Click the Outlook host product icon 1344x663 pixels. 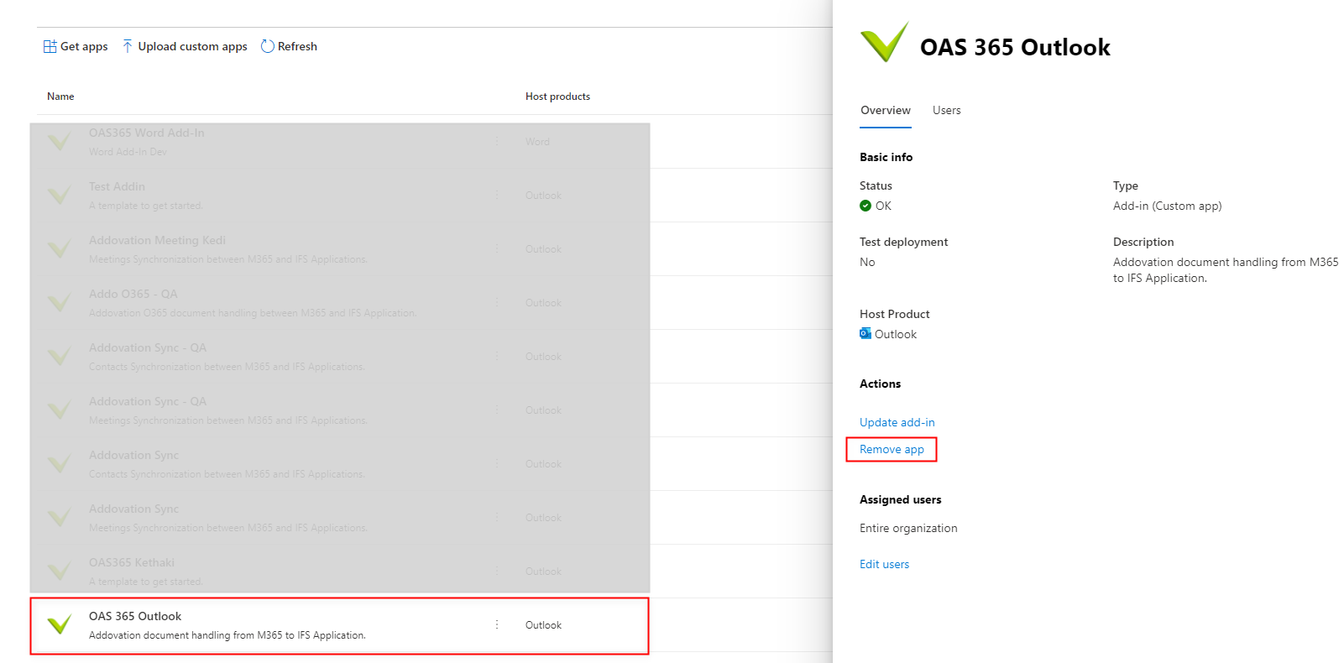click(x=865, y=333)
